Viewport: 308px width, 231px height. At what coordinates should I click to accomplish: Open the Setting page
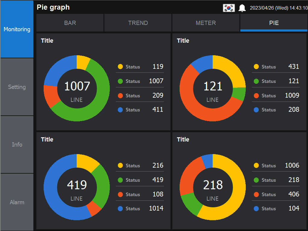17,87
